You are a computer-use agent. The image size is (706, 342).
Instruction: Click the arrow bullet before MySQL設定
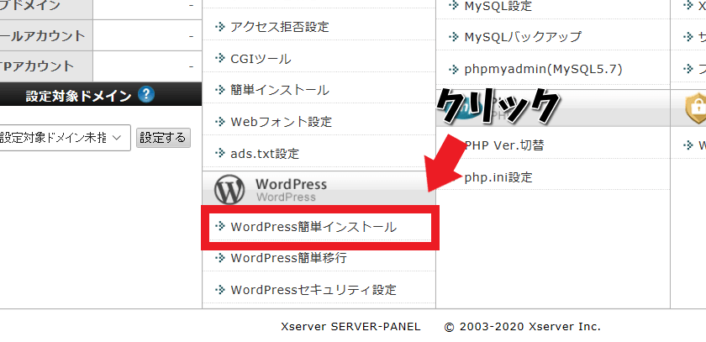tap(453, 5)
